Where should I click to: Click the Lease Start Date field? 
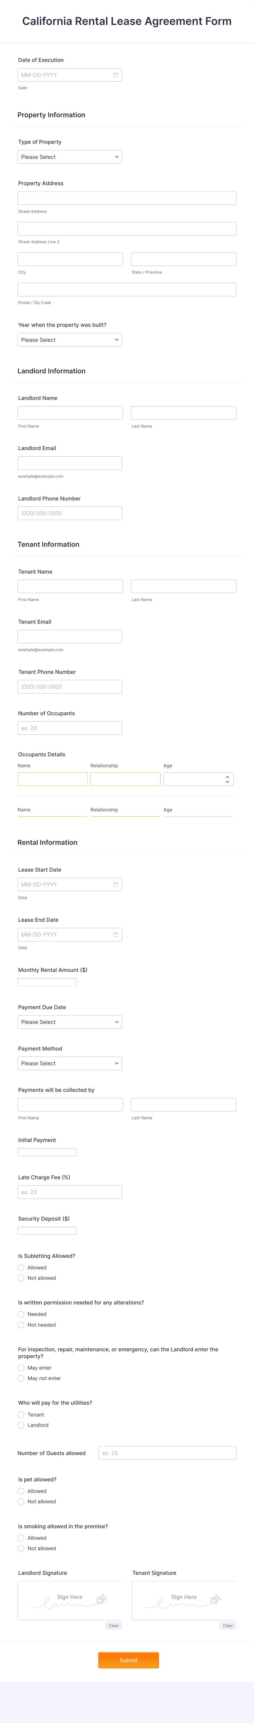click(x=70, y=884)
